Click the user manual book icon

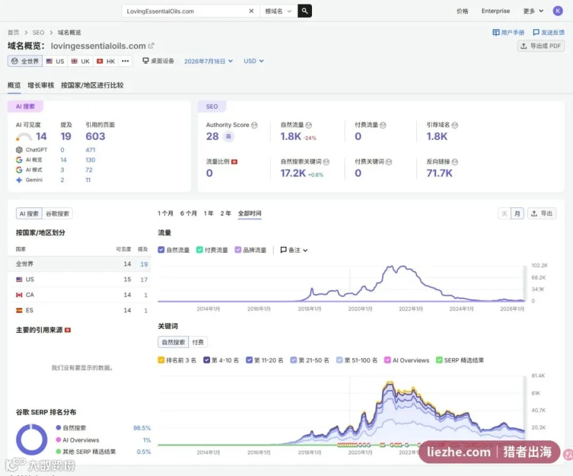tap(496, 32)
